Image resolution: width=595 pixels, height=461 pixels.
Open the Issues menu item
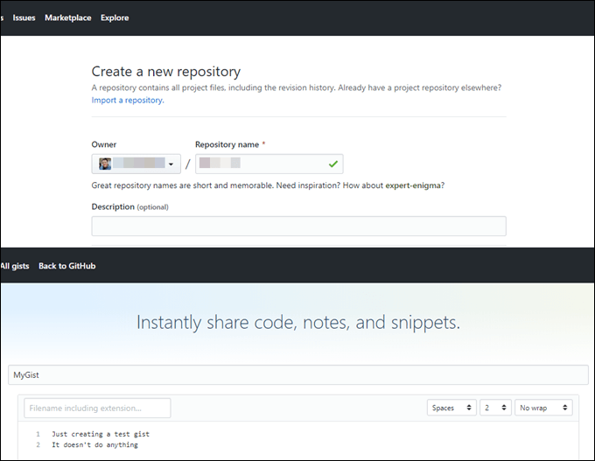(24, 17)
